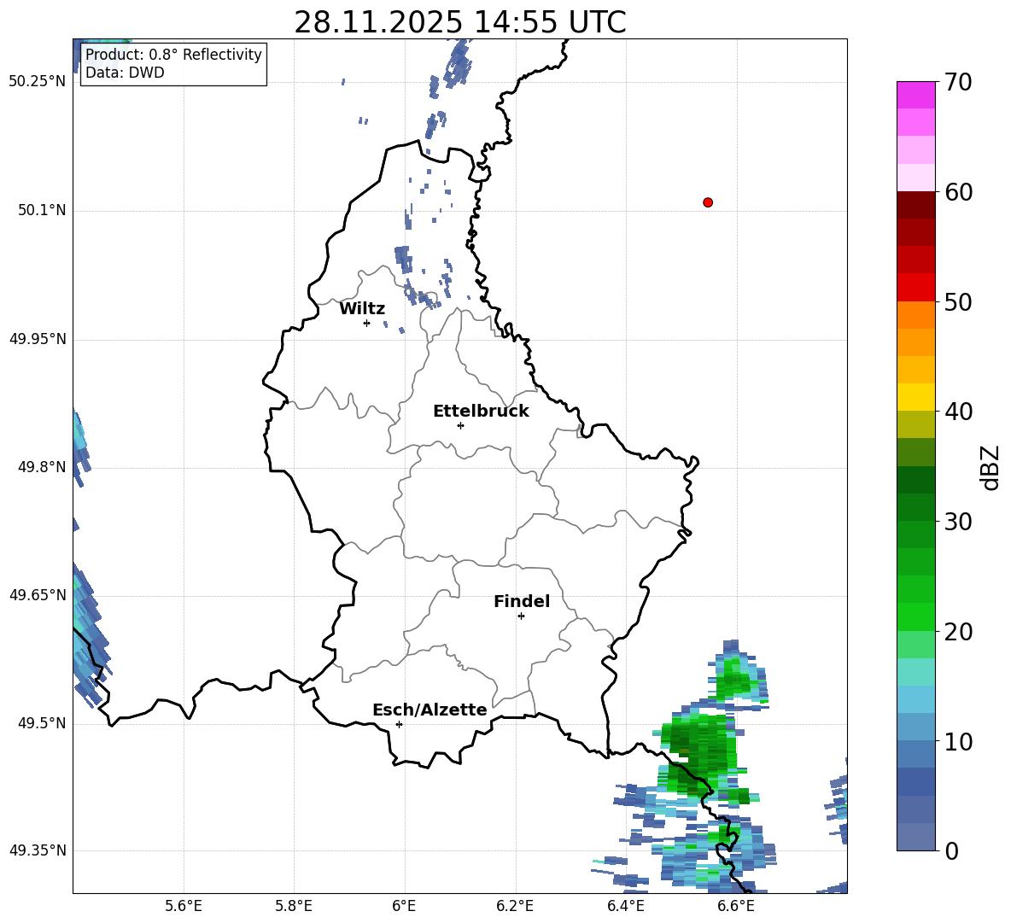
Task: Click the bright green colorbar segment above 20
Action: (915, 617)
